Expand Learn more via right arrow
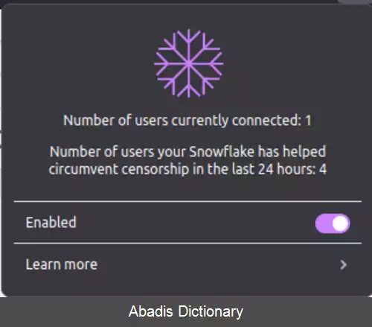This screenshot has height=327, width=372. 343,265
